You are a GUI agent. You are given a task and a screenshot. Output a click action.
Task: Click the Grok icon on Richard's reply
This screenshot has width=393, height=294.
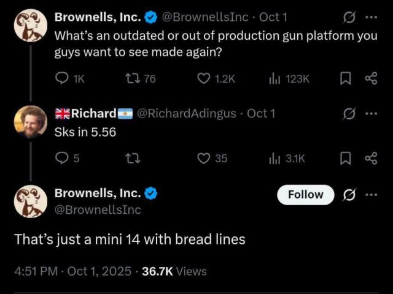(x=349, y=113)
